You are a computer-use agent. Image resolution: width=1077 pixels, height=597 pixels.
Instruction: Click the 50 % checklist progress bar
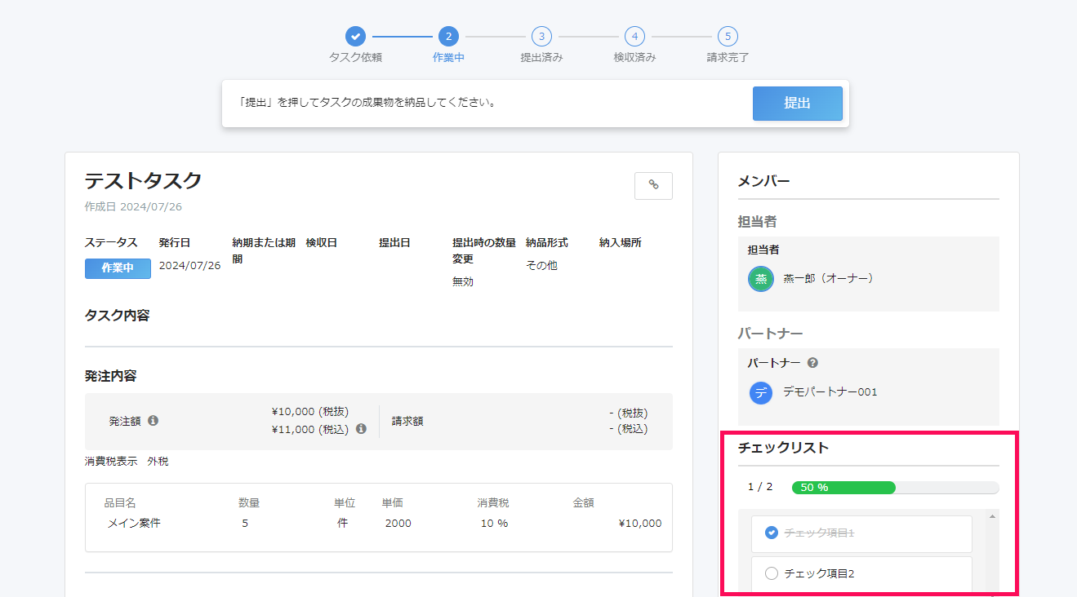point(895,487)
